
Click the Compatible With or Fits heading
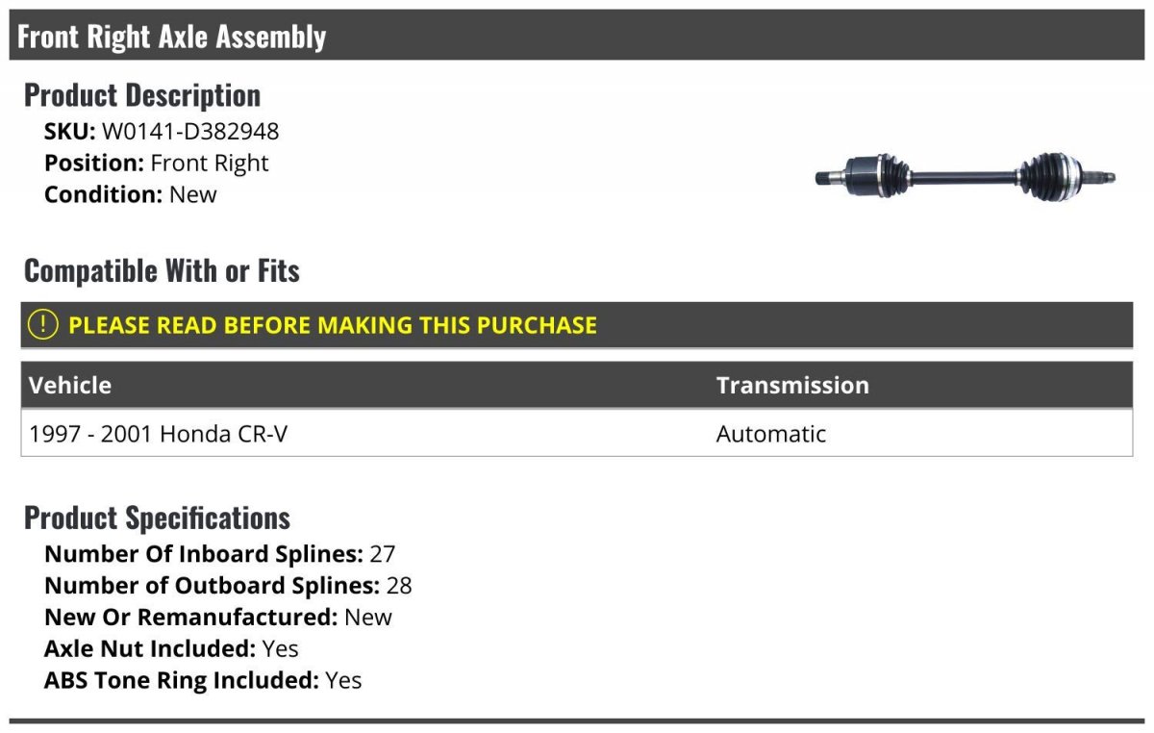tap(162, 271)
